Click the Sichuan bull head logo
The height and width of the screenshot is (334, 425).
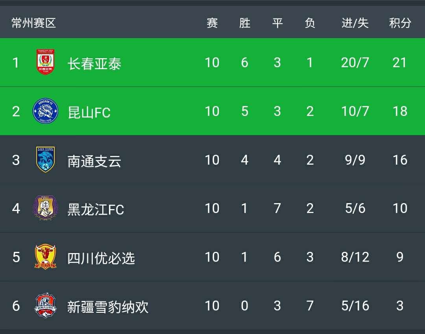pos(46,257)
